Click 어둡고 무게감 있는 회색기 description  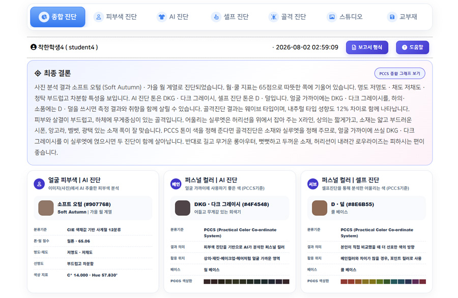pos(218,212)
